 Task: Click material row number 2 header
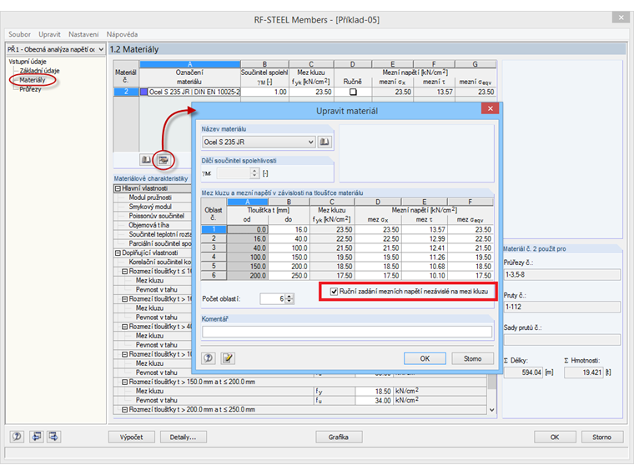(x=126, y=92)
